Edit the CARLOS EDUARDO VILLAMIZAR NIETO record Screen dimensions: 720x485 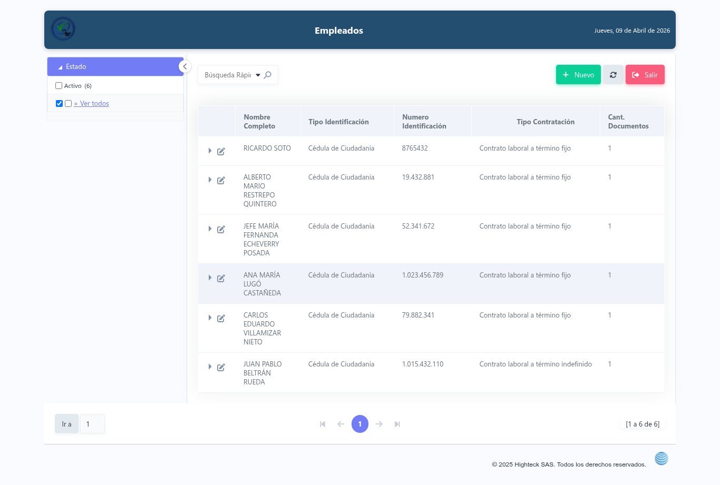(221, 319)
